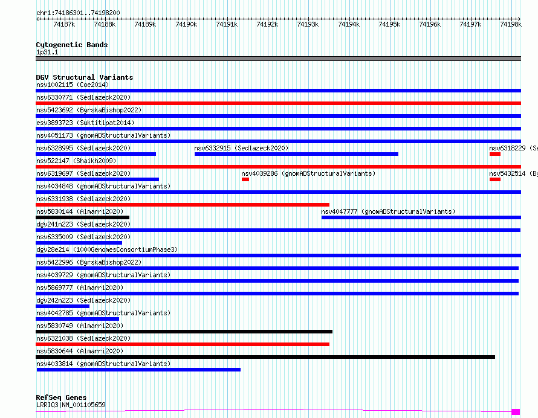
Task: Click nsv5422996 (ByrskaBishop2022) label
Action: [89, 262]
